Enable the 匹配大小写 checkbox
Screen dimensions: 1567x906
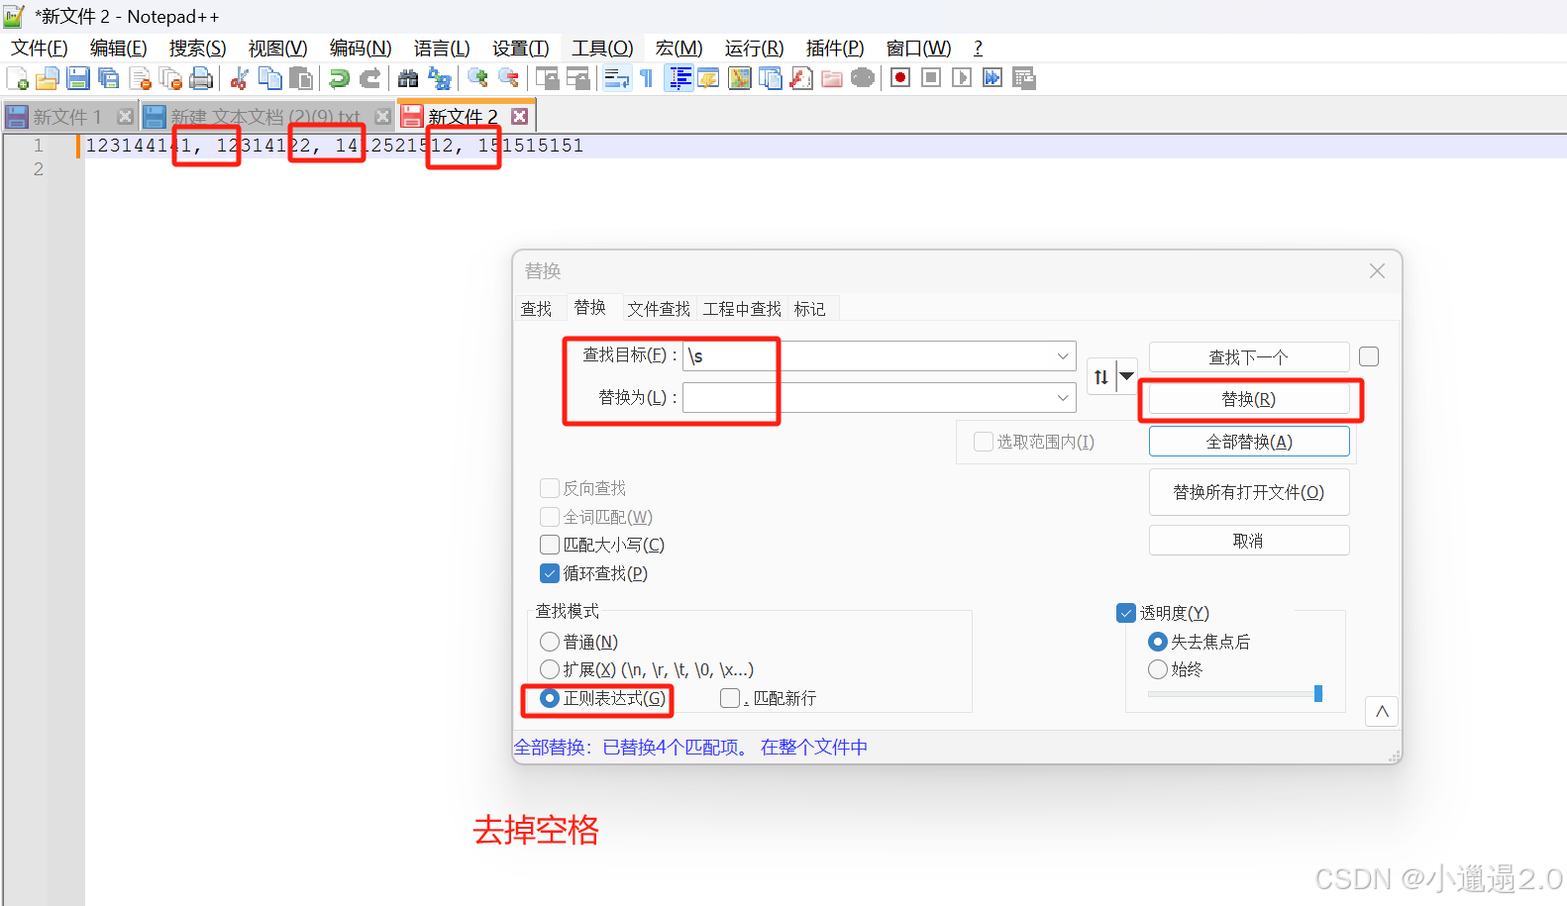(x=550, y=545)
